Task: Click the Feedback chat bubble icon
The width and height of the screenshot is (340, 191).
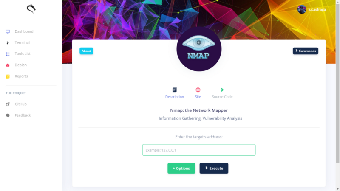Action: (8, 115)
